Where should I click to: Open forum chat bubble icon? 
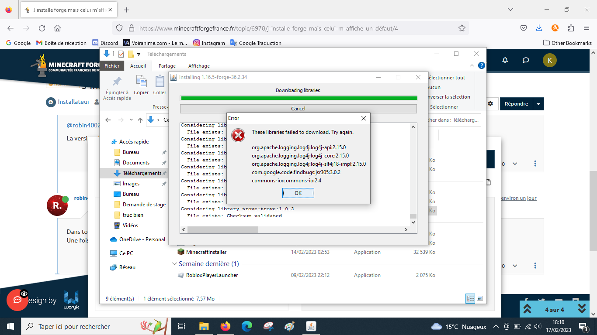pyautogui.click(x=526, y=60)
